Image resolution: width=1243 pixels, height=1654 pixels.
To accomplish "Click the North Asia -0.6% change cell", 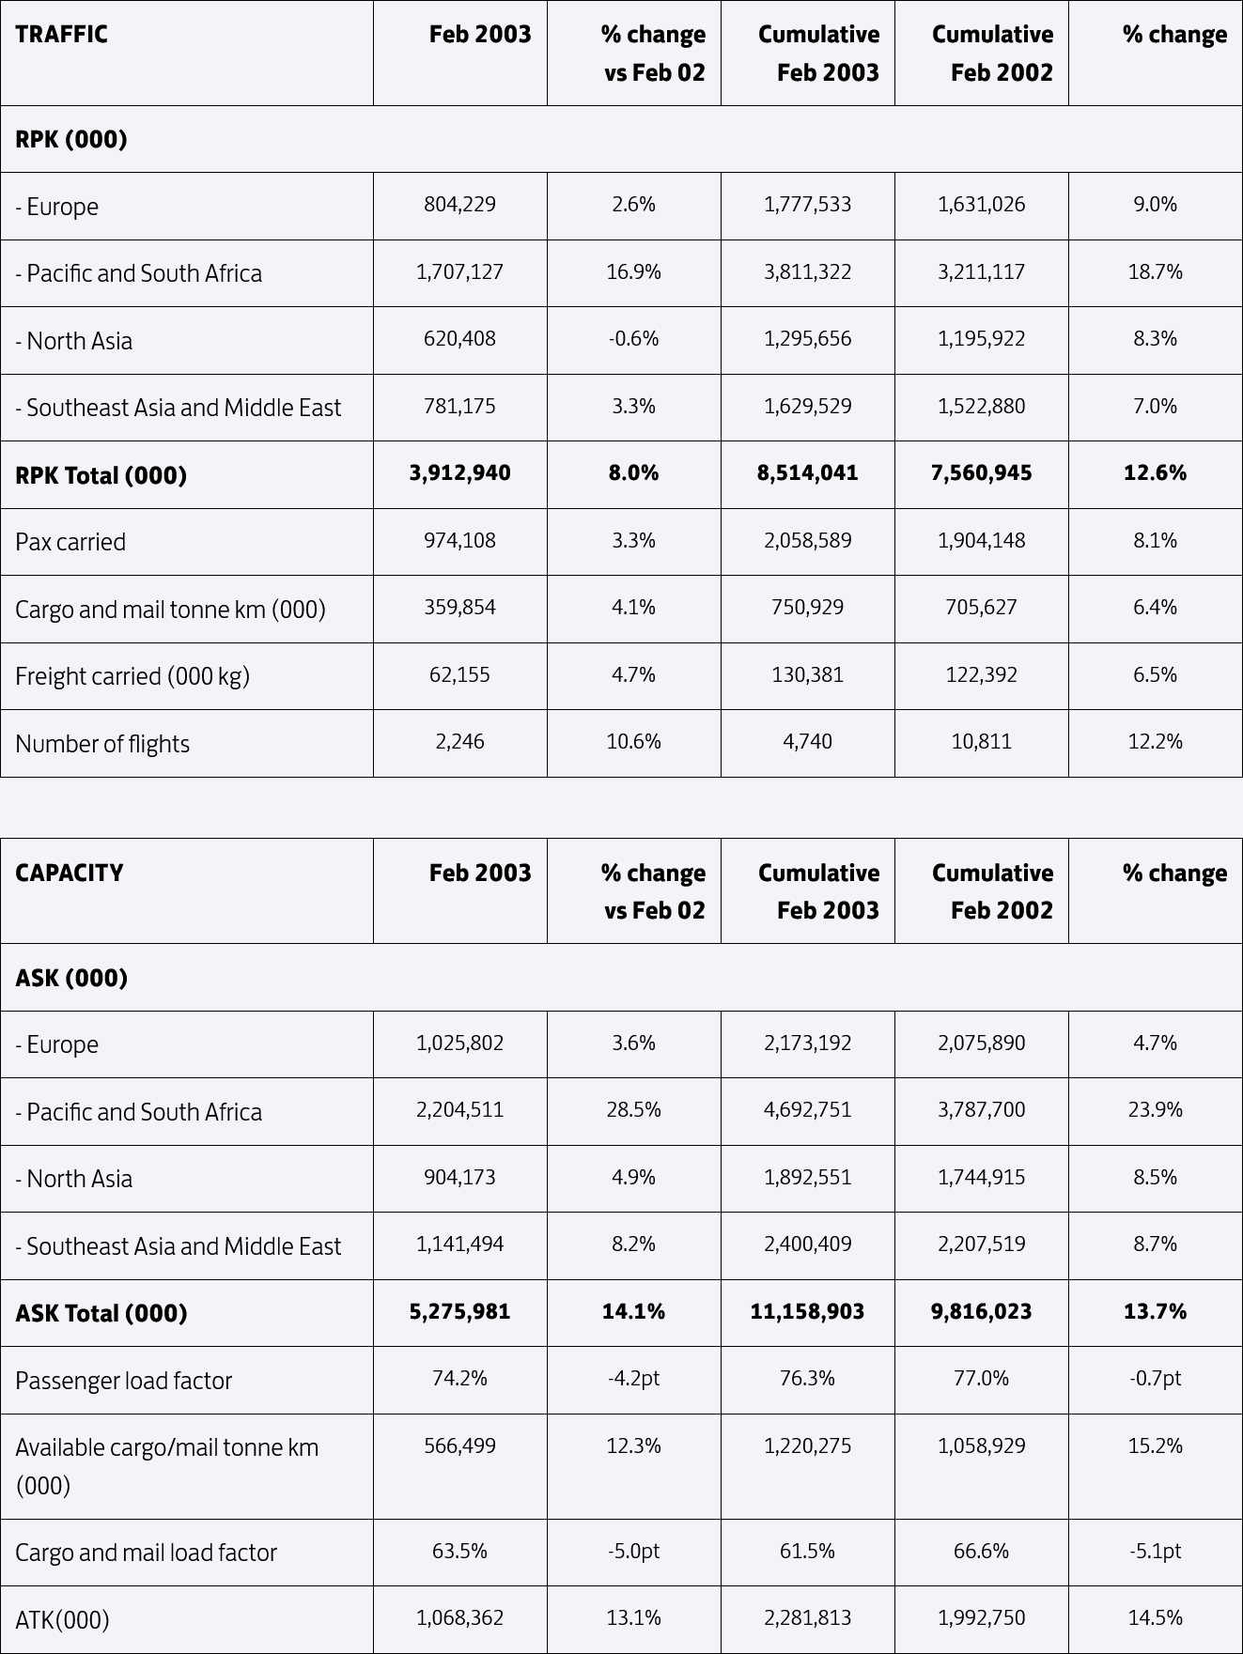I will [634, 339].
